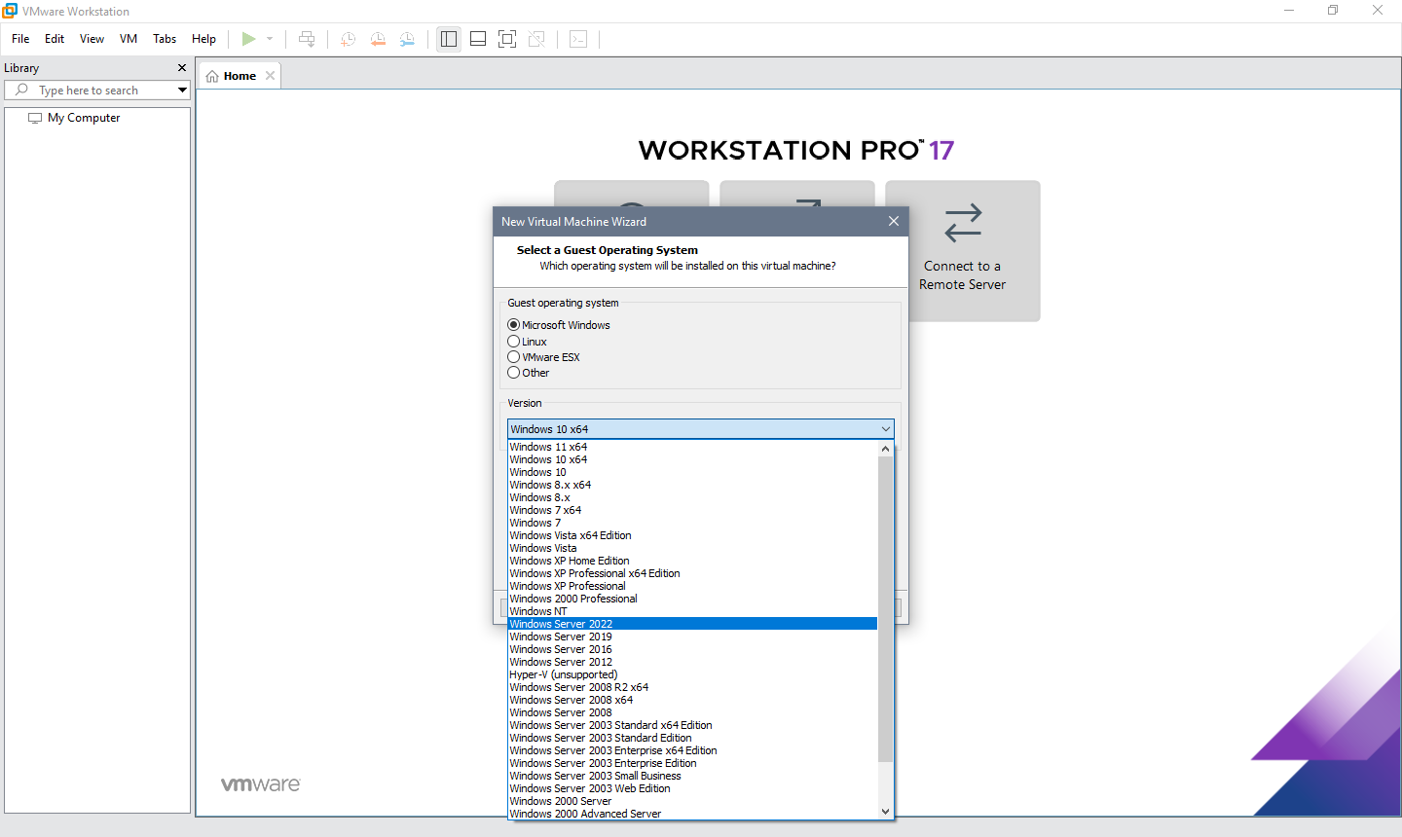Choose Windows Server 2022

(693, 624)
